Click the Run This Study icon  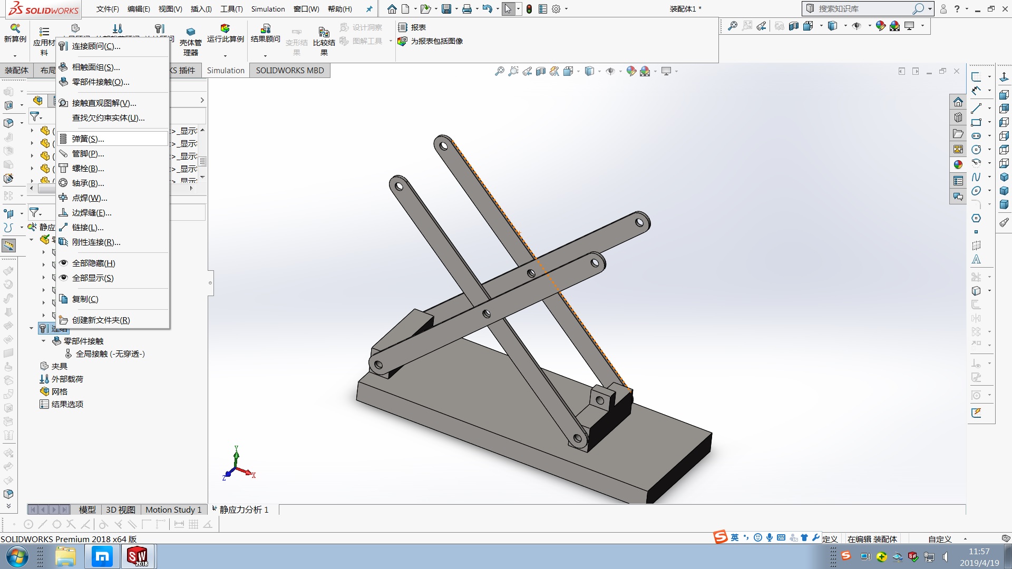coord(225,29)
